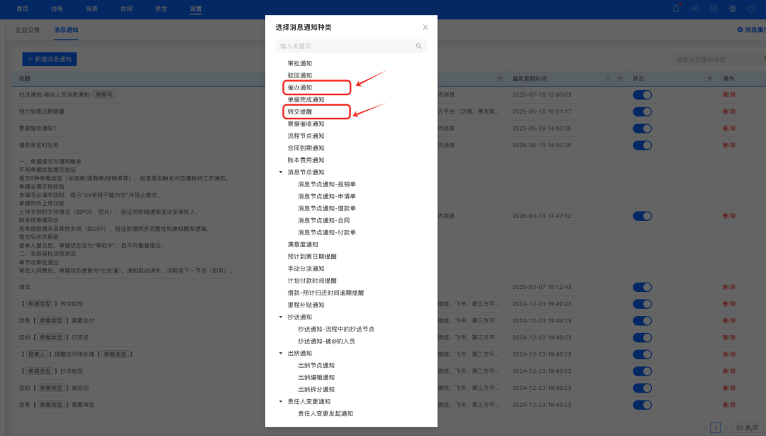Open the question mark help icon

click(751, 9)
